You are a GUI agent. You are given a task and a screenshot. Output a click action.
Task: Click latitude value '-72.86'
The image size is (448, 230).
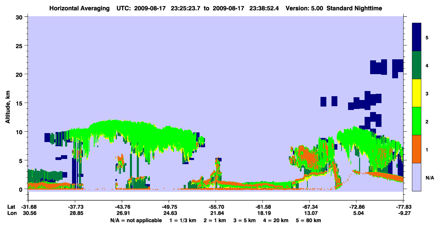point(356,207)
